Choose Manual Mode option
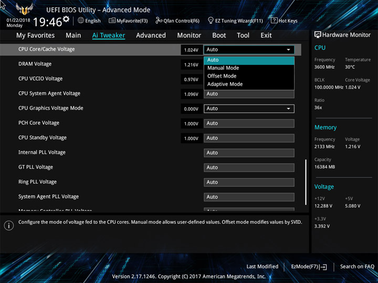This screenshot has height=283, width=378. 249,68
